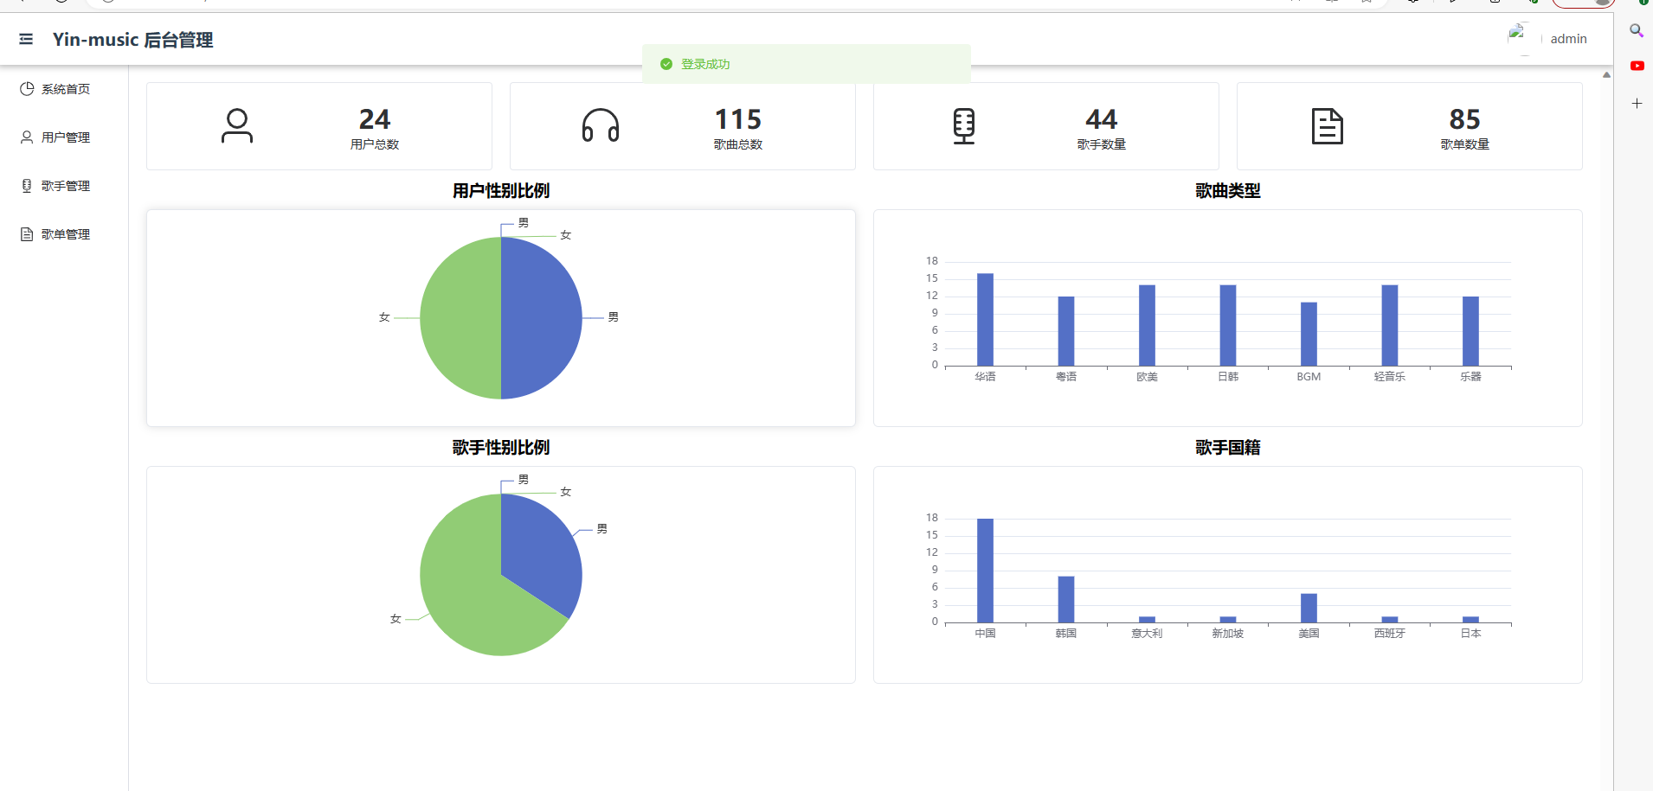
Task: Click the 乐器 bar in 歌曲类型 chart
Action: (x=1470, y=331)
